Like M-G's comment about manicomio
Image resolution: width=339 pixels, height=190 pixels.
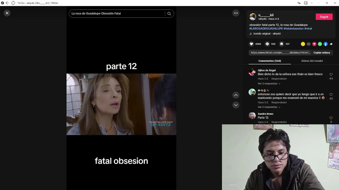pyautogui.click(x=331, y=94)
